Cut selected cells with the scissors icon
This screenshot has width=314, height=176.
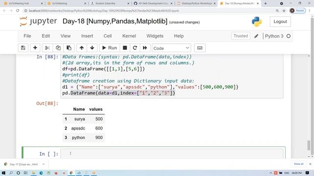[47, 48]
